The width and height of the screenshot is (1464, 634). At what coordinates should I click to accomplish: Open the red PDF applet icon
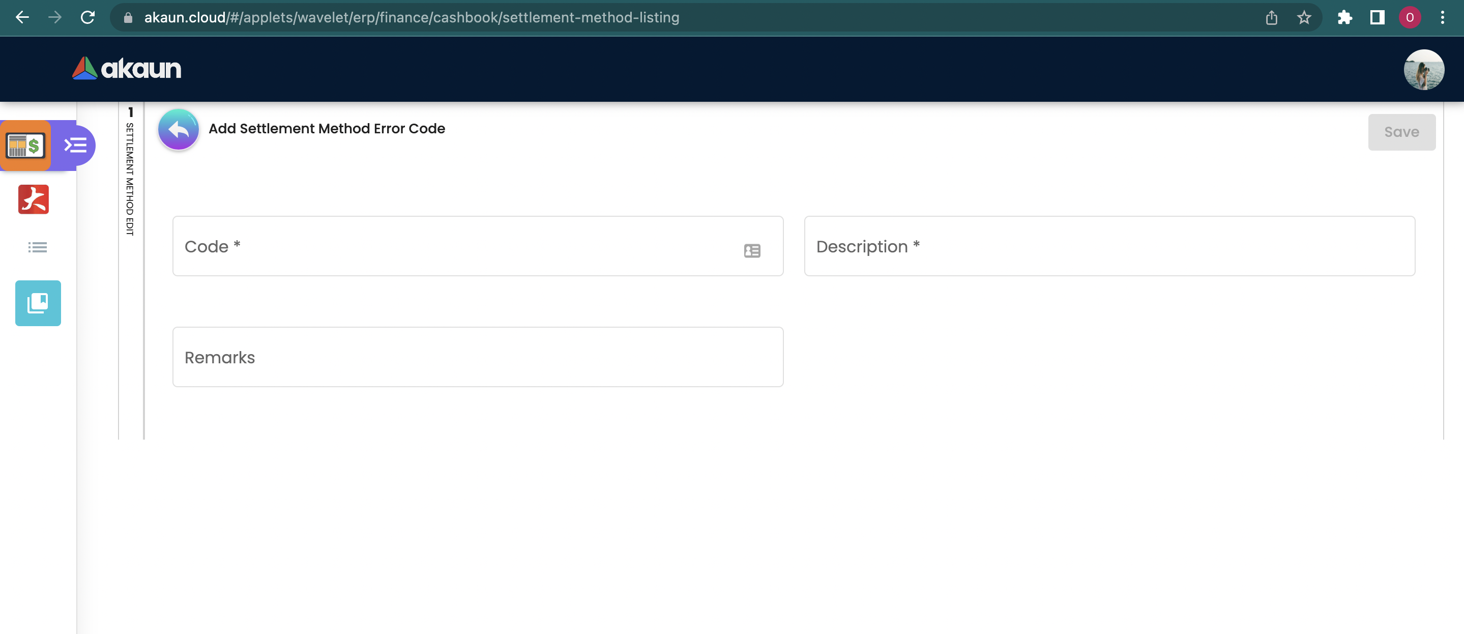[x=34, y=199]
